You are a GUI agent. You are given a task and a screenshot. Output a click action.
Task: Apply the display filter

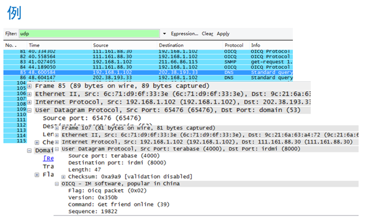point(223,34)
